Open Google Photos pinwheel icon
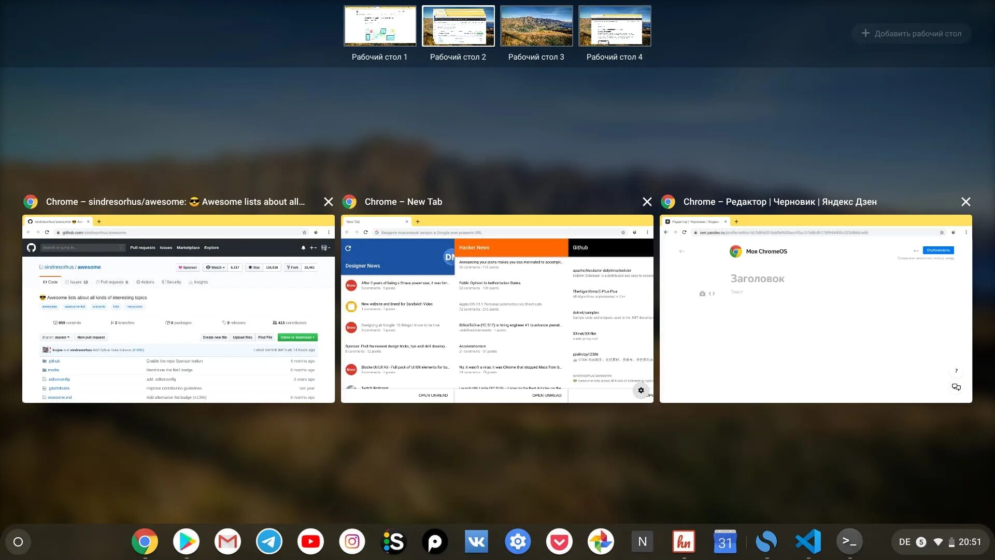Screen dimensions: 995x560 [601, 542]
